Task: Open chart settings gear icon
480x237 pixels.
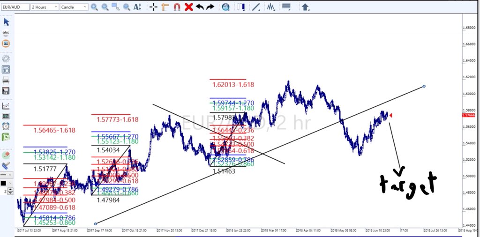Action: click(x=6, y=59)
